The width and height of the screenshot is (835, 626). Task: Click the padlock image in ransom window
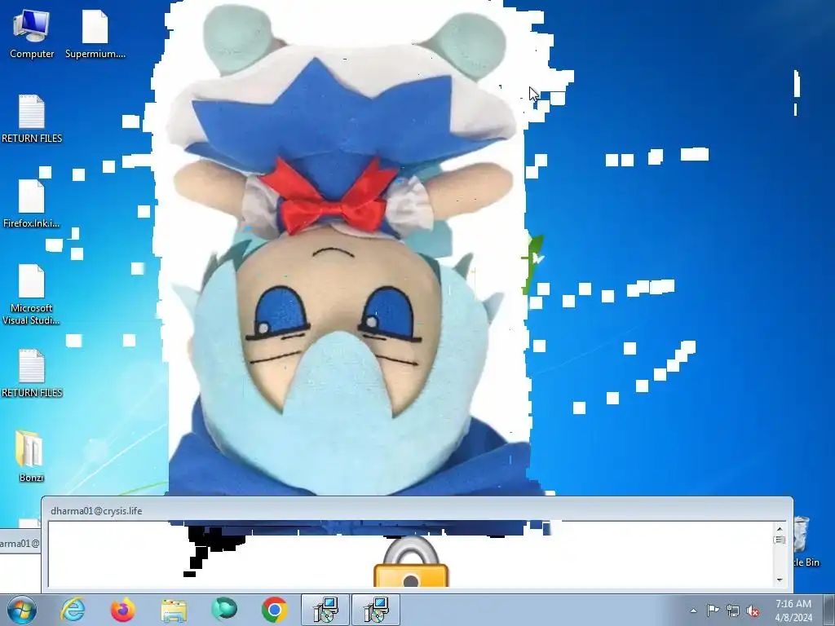[x=411, y=562]
